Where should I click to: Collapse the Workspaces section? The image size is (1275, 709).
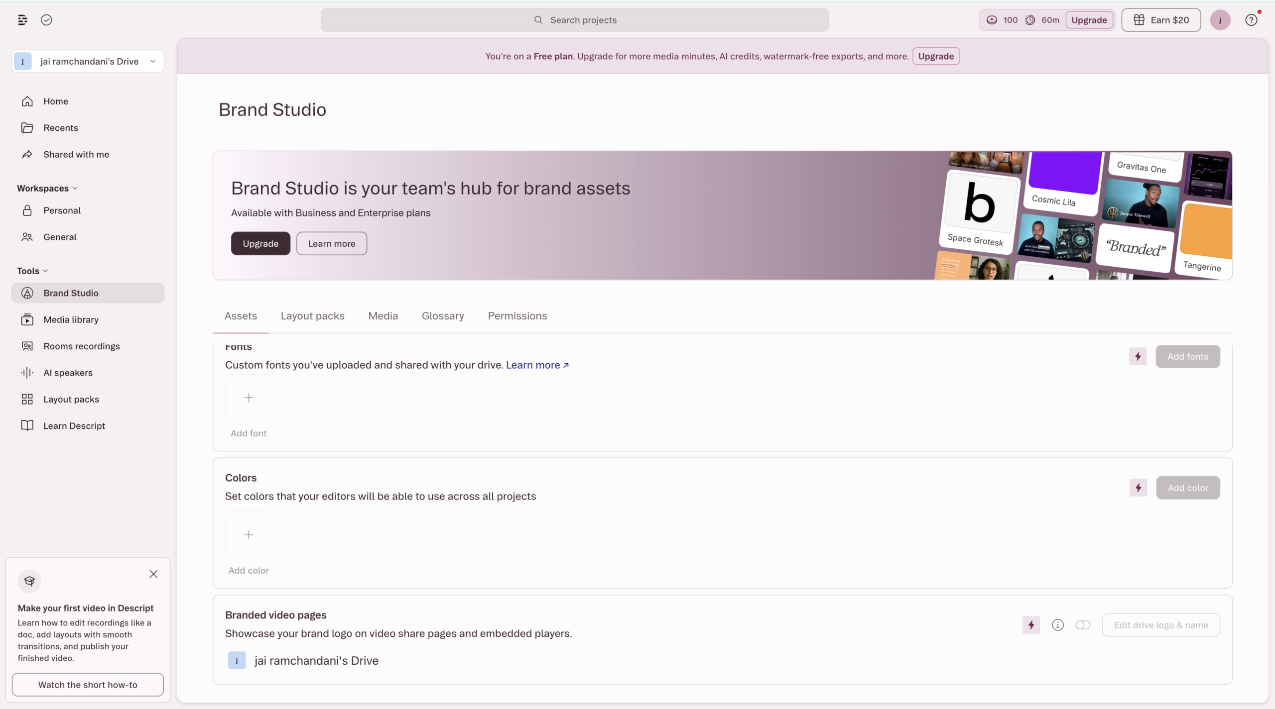tap(47, 188)
